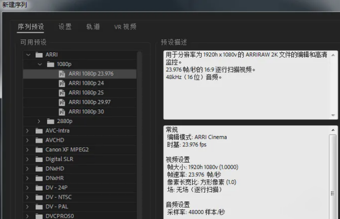Click preset file icon for ARRI 1080p 24
Viewport: 340px width, 219px height.
pyautogui.click(x=62, y=84)
